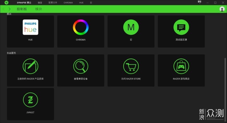Open the CHROMA rainbow ring icon

81,27
